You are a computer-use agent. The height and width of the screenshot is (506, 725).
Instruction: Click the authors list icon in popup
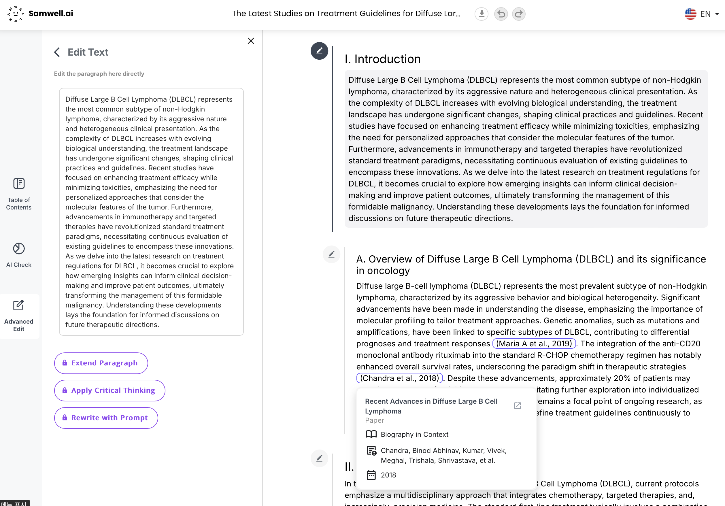click(371, 451)
